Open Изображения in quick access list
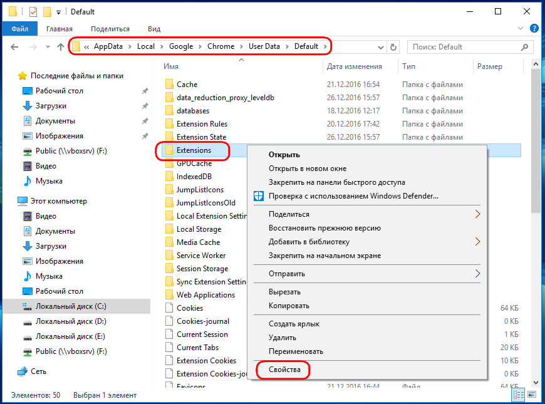Viewport: 545px width, 404px height. pyautogui.click(x=59, y=136)
